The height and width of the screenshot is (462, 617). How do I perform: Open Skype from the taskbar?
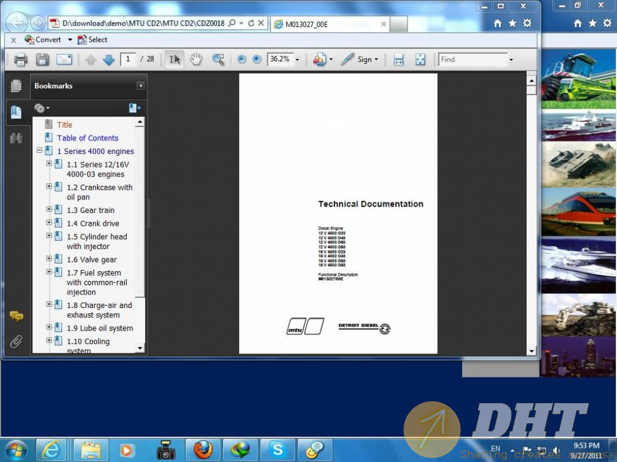(277, 450)
